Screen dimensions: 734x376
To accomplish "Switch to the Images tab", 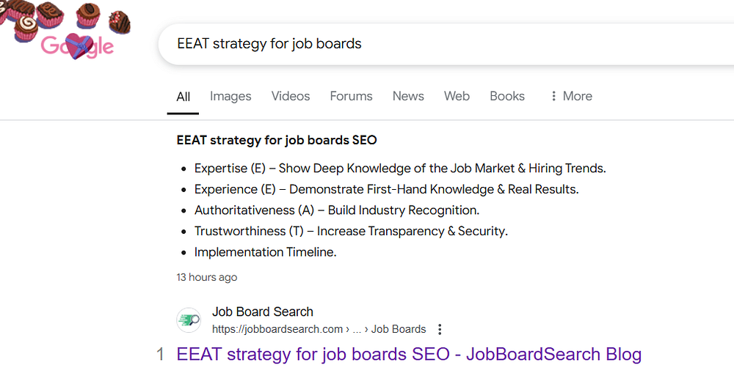I will tap(230, 96).
